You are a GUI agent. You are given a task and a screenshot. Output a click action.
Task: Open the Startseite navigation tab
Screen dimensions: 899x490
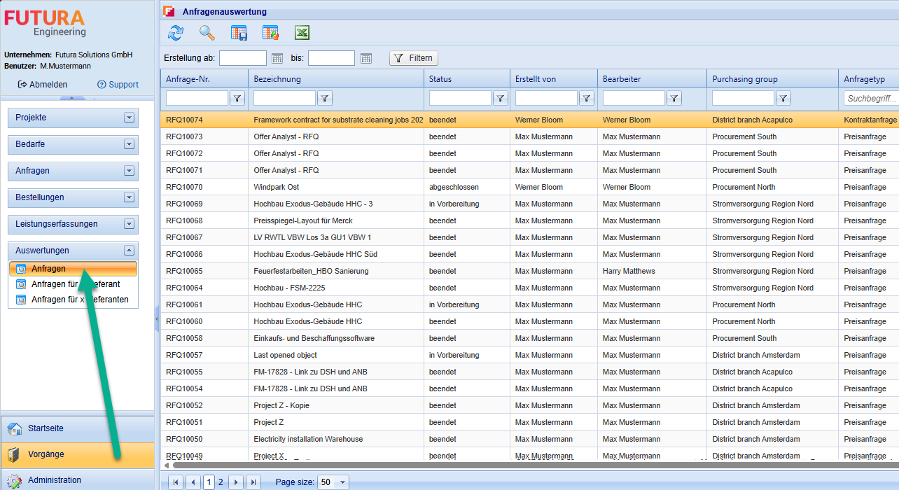[77, 428]
